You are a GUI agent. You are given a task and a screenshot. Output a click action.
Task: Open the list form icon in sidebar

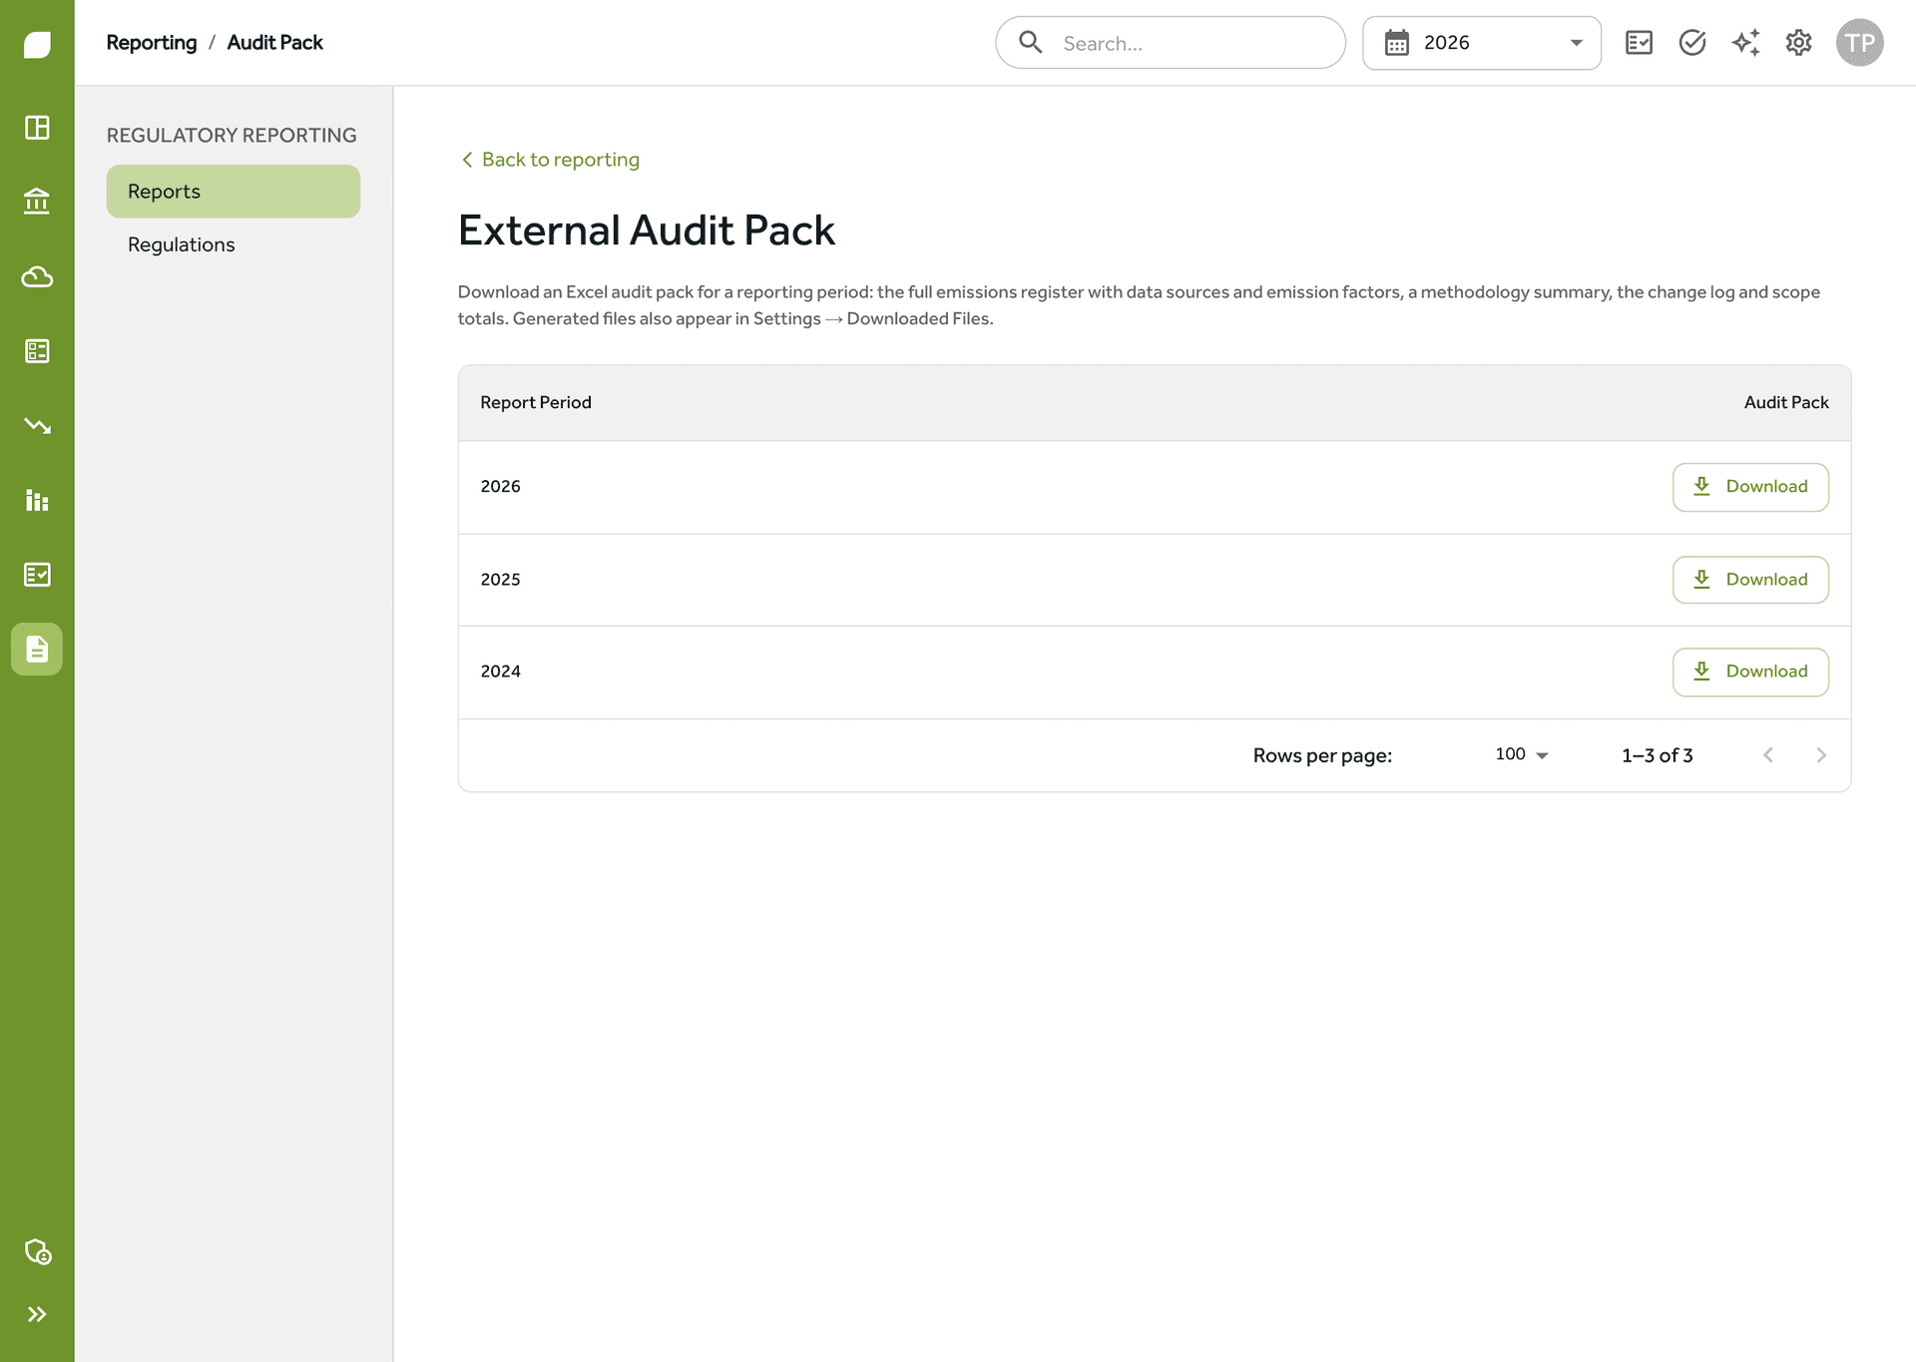tap(37, 351)
